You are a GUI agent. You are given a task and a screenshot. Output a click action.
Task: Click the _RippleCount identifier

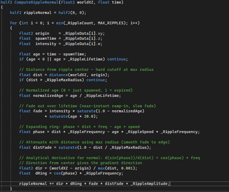click(x=79, y=23)
